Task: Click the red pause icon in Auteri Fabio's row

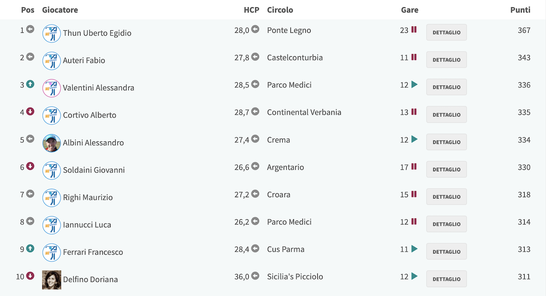Action: [x=414, y=57]
